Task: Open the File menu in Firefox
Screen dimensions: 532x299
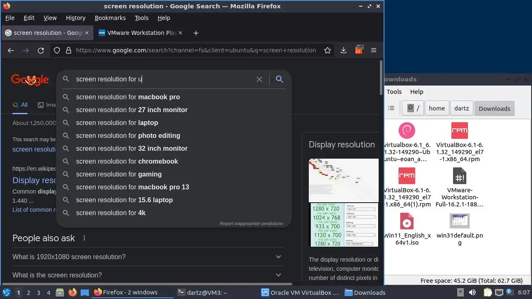Action: tap(10, 18)
